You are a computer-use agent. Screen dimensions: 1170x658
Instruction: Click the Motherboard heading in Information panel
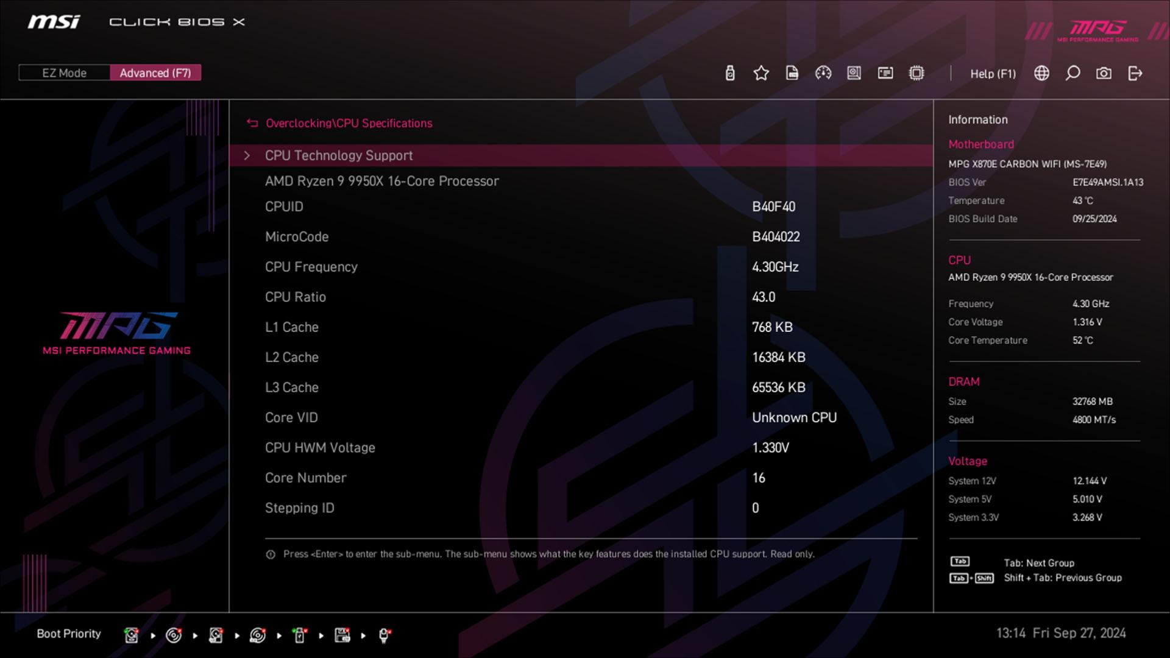[980, 144]
